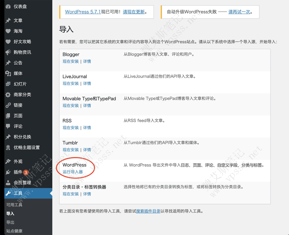Click 现在安装 for Tumblr
Screen dimensions: 289x235
point(71,150)
